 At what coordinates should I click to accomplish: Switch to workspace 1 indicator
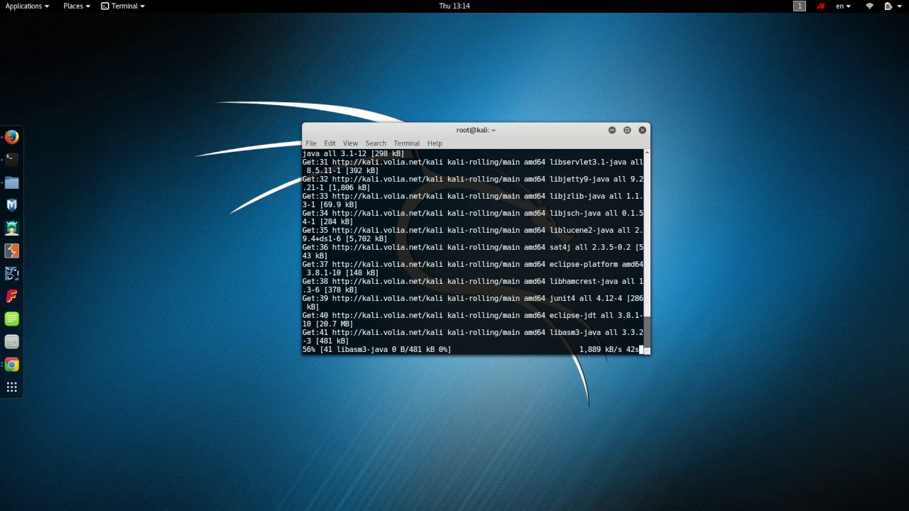pyautogui.click(x=800, y=6)
